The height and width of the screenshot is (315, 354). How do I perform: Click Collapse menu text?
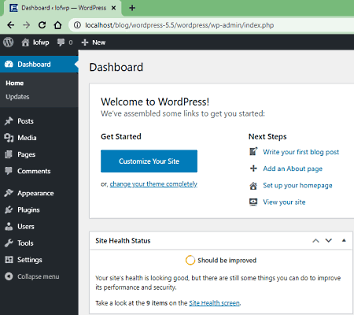pyautogui.click(x=39, y=276)
